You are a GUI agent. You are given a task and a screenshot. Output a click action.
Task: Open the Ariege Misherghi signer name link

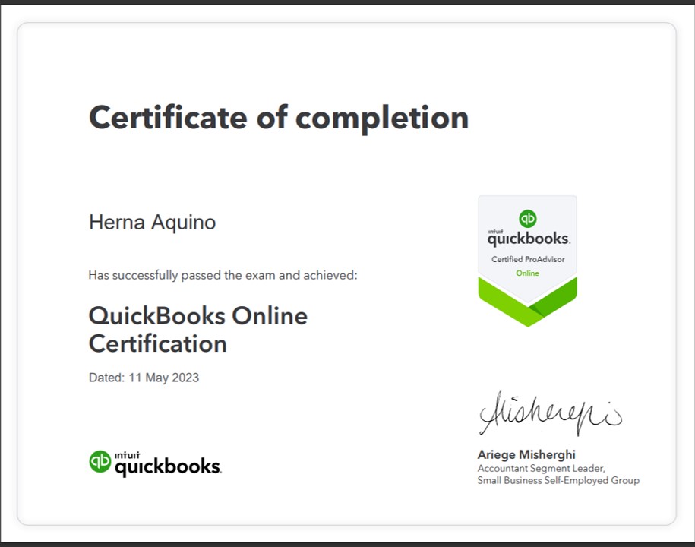[x=525, y=454]
